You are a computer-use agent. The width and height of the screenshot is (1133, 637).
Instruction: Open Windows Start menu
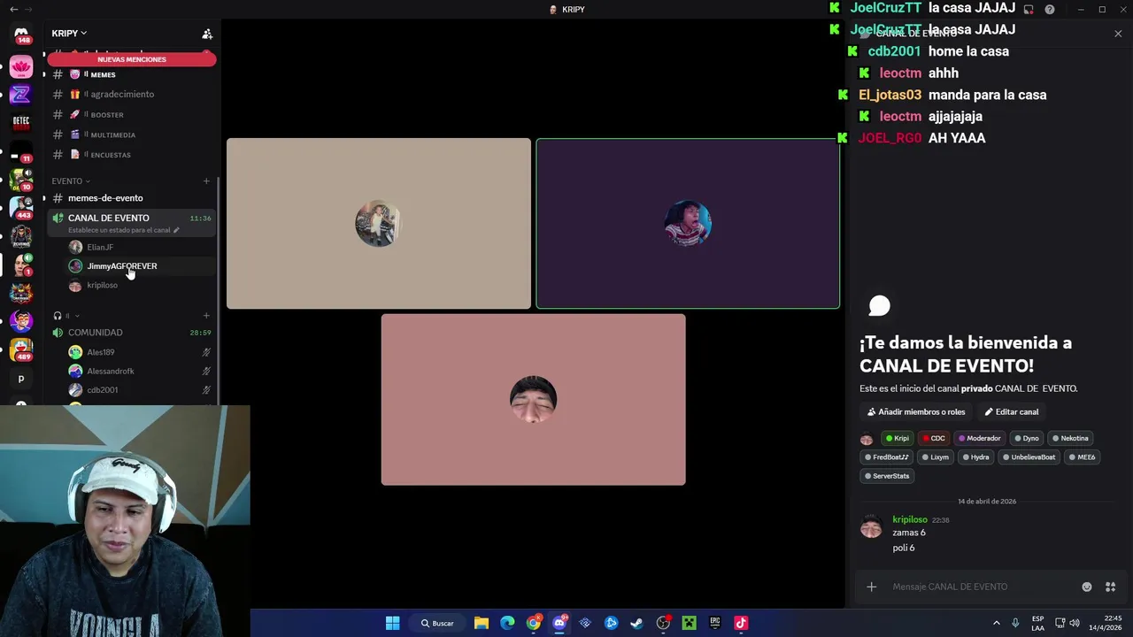coord(392,623)
